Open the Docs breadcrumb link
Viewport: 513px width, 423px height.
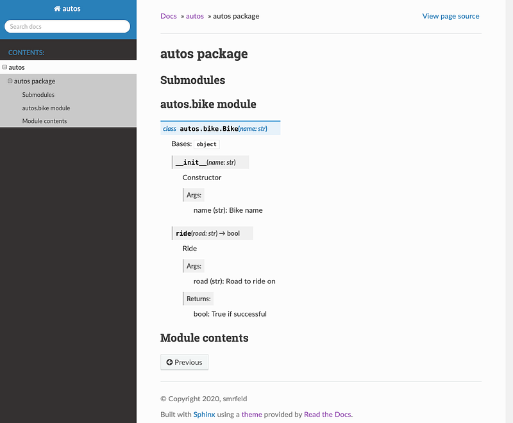pos(169,16)
